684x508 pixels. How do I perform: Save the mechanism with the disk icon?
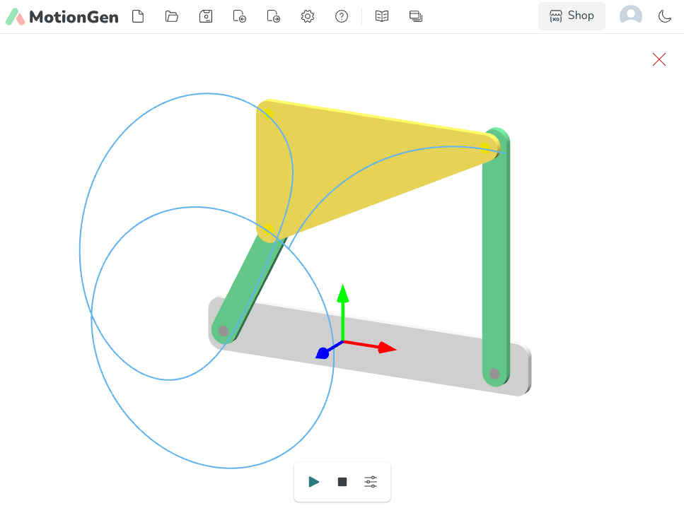pyautogui.click(x=206, y=16)
